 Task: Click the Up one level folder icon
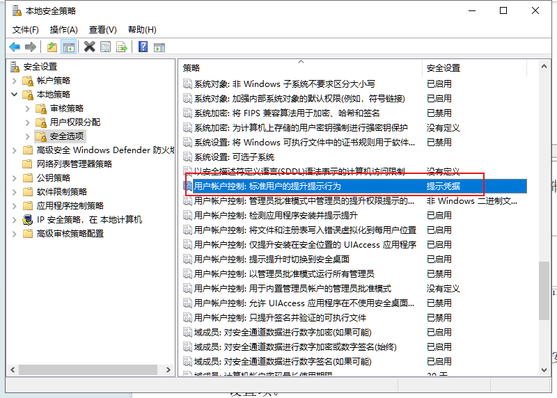pyautogui.click(x=52, y=47)
